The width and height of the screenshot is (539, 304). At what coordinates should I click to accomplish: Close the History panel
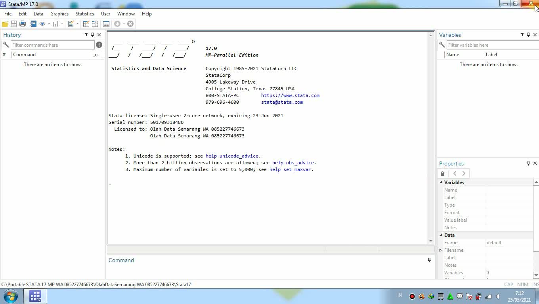[x=99, y=35]
